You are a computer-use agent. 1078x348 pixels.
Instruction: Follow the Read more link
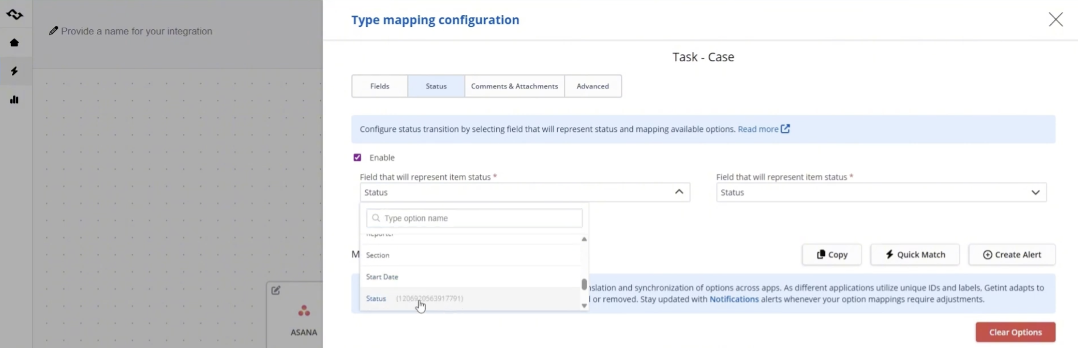758,129
